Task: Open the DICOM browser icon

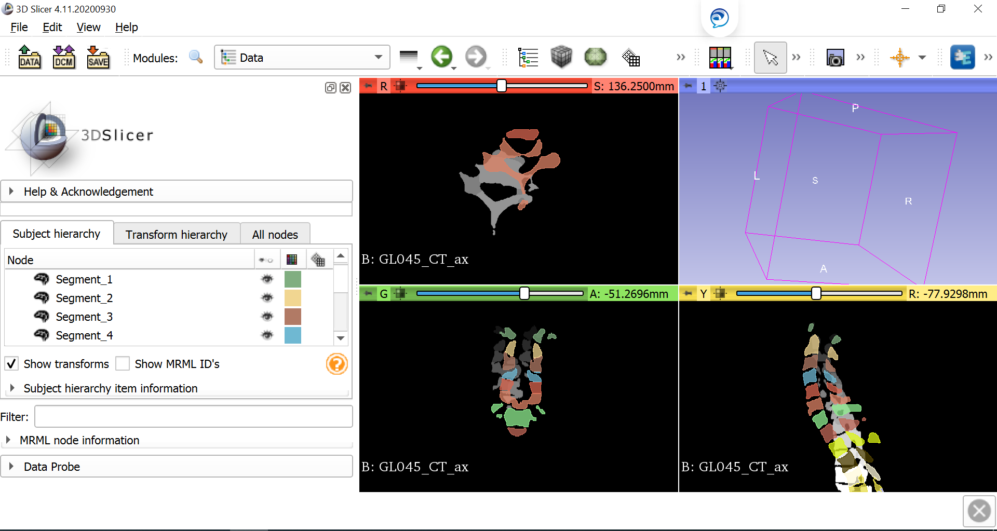Action: click(x=64, y=57)
